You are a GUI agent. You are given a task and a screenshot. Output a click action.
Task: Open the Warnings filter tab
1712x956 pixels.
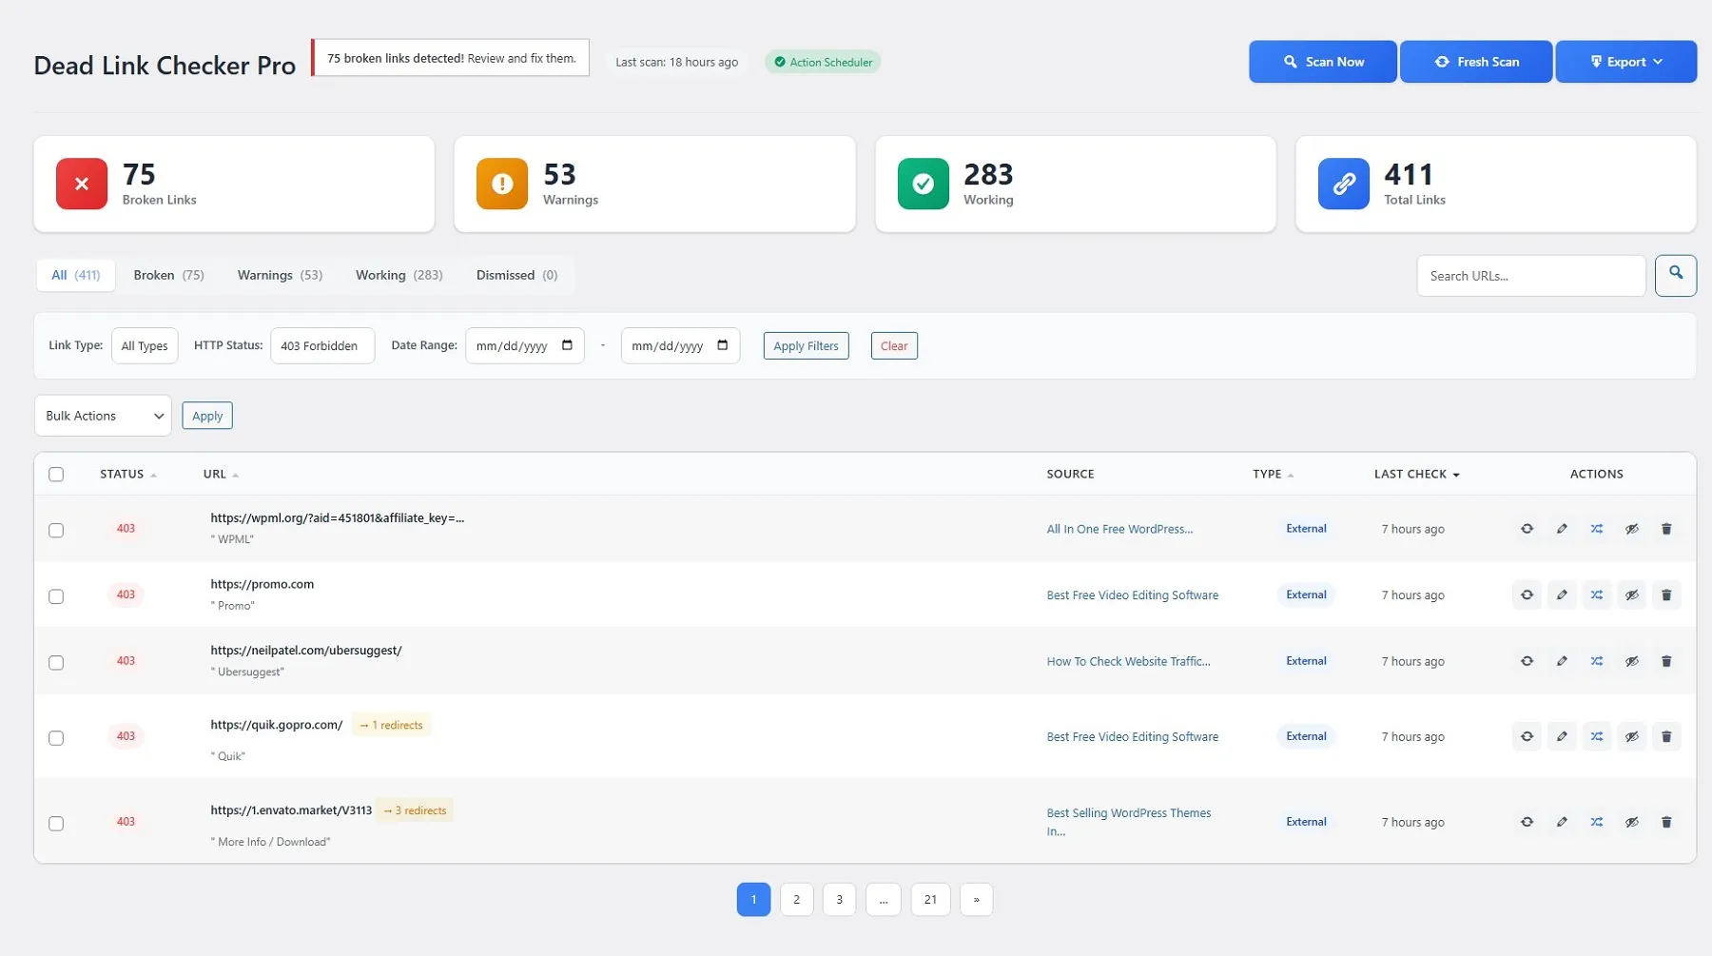pos(279,275)
